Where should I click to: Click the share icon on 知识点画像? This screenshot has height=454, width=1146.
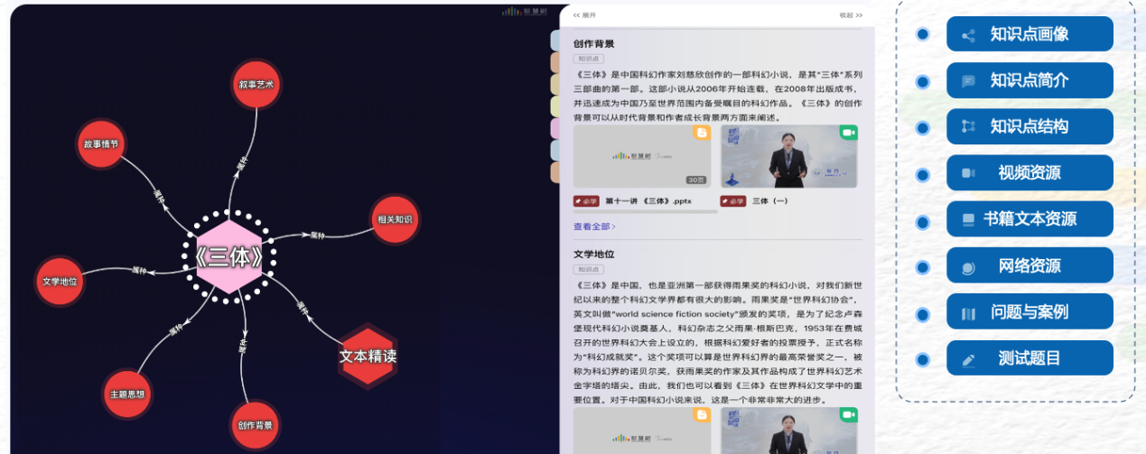click(968, 36)
